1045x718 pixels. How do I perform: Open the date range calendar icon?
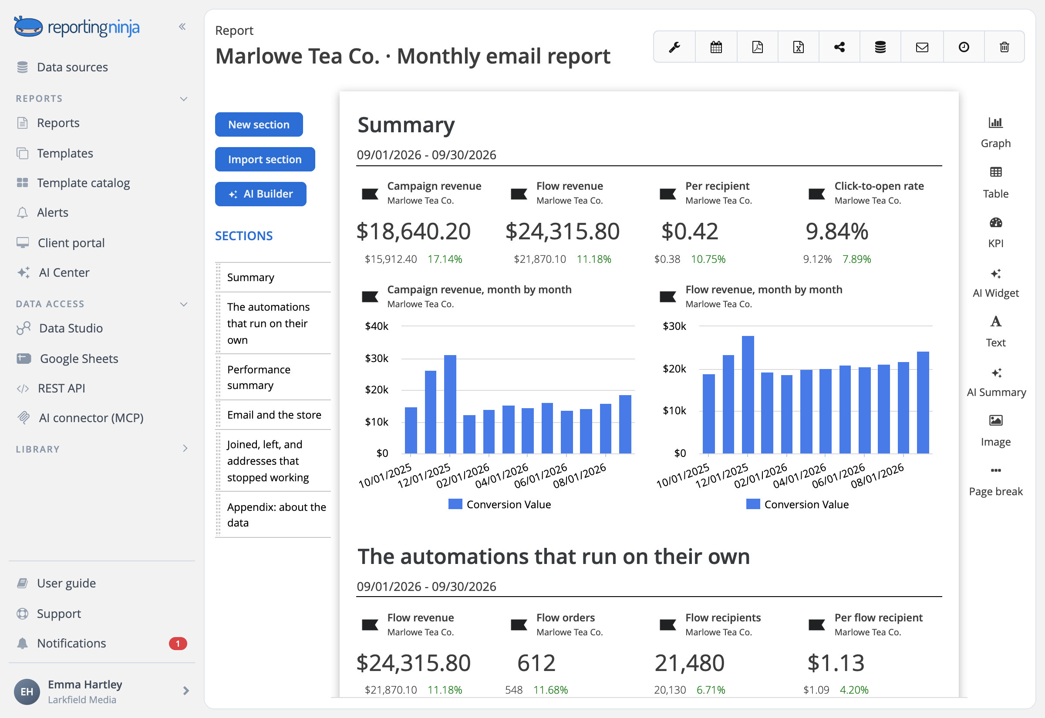coord(716,47)
